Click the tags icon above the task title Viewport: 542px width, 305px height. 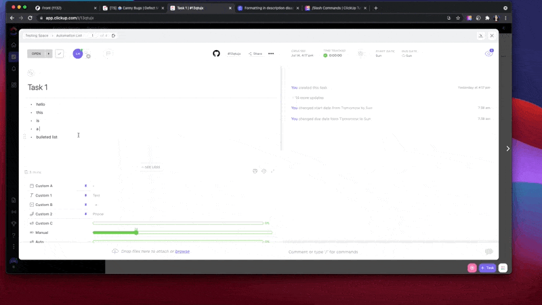tap(30, 73)
